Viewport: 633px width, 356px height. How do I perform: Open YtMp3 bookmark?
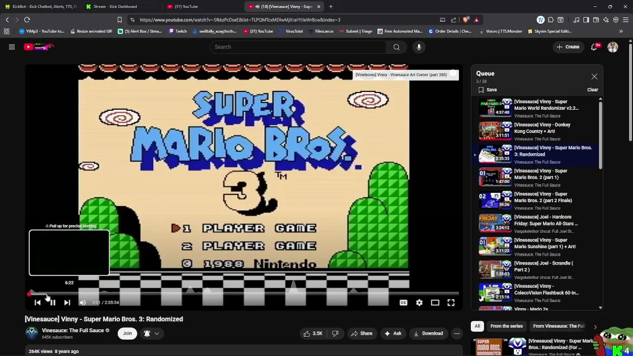click(x=42, y=31)
